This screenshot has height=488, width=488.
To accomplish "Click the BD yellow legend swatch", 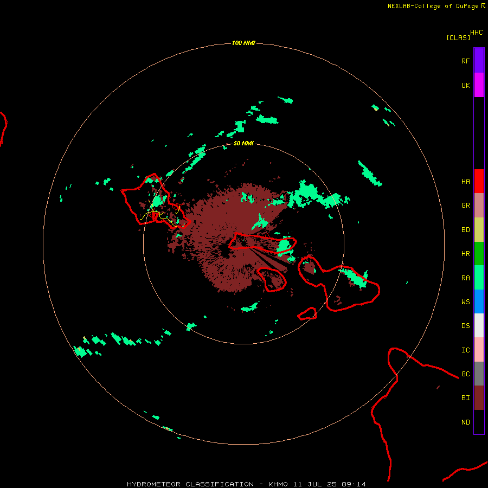I will point(479,230).
